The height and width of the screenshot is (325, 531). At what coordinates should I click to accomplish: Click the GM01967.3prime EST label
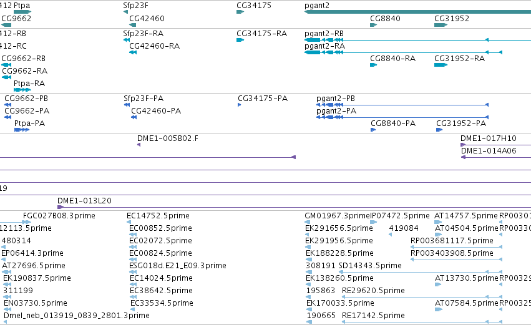(x=337, y=216)
